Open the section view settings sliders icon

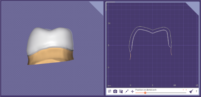tap(110, 91)
